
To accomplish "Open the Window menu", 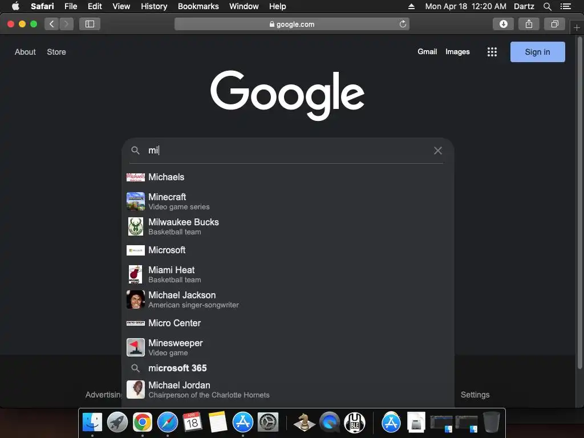I will [244, 6].
